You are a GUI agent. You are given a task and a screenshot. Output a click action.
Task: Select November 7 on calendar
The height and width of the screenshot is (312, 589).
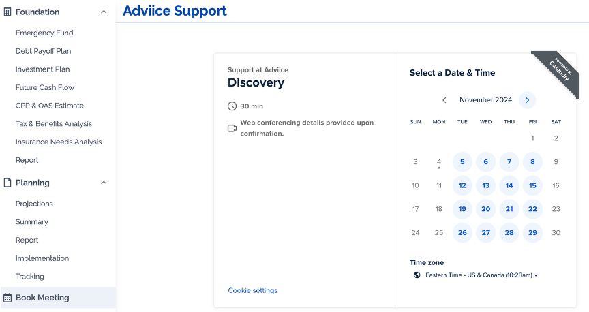tap(509, 162)
